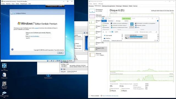Select Accès rapide in Explorer navigation pane

[x=108, y=35]
